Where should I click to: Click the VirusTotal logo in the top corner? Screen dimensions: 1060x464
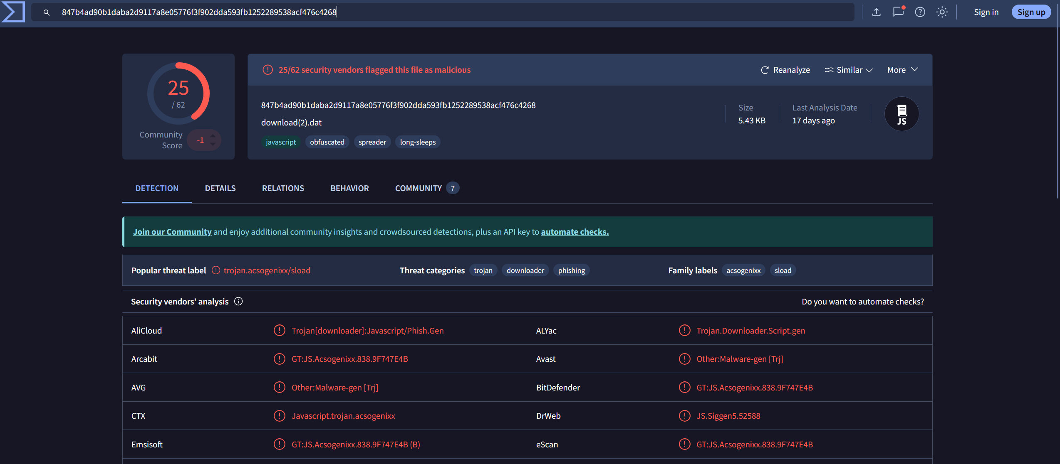click(13, 12)
